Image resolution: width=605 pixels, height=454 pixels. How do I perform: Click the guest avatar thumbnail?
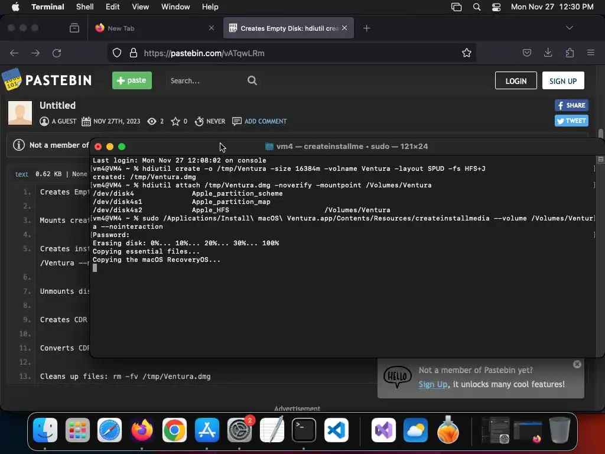pos(20,113)
